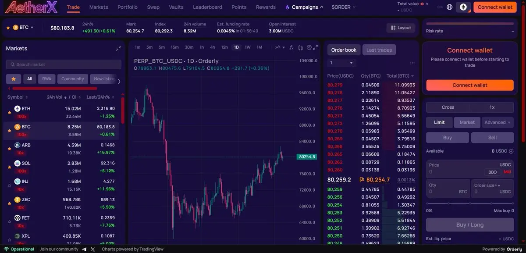Click the AetherX logo
This screenshot has height=253, width=526.
coord(31,7)
